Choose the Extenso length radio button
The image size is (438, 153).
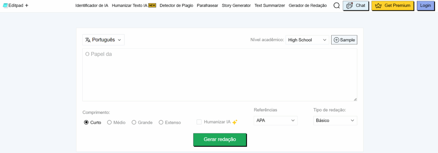161,122
